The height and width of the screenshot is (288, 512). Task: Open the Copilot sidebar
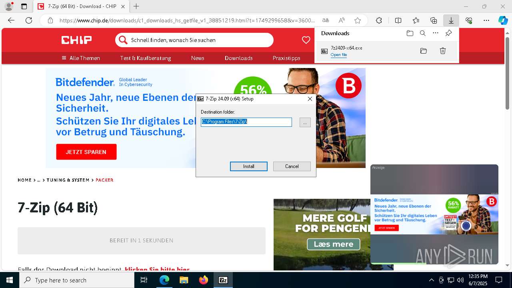point(503,20)
